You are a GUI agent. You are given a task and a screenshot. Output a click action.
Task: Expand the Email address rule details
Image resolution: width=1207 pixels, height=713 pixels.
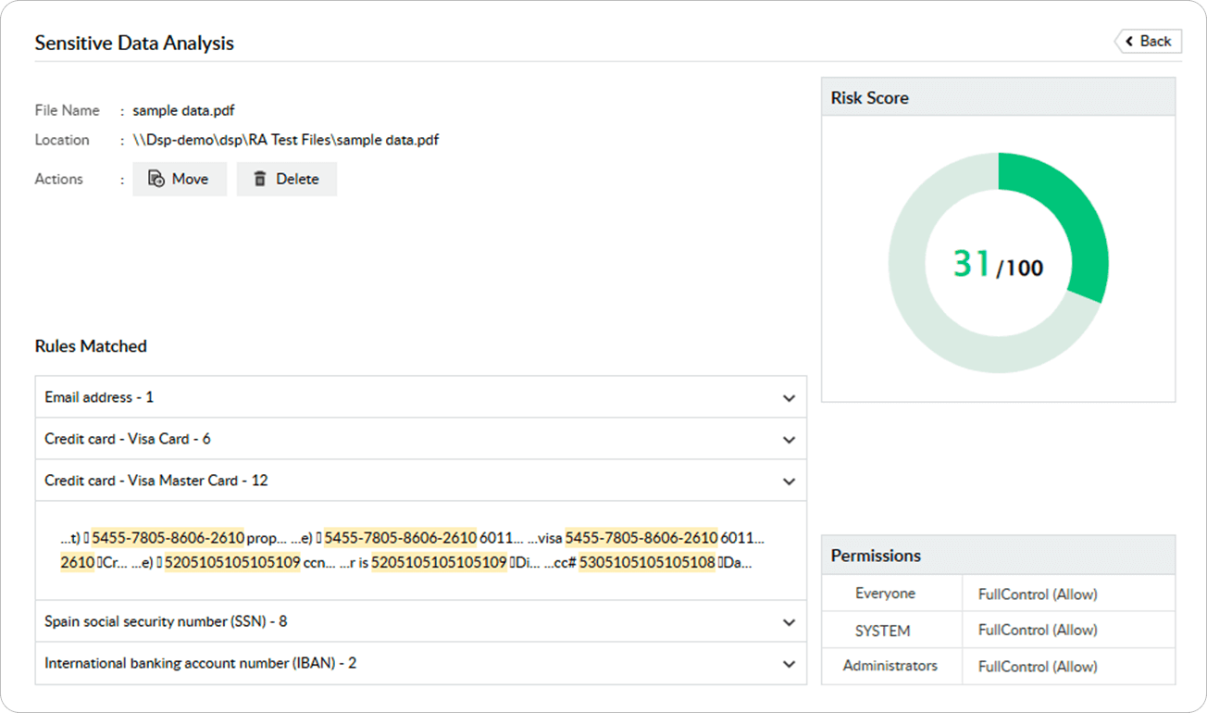coord(790,397)
